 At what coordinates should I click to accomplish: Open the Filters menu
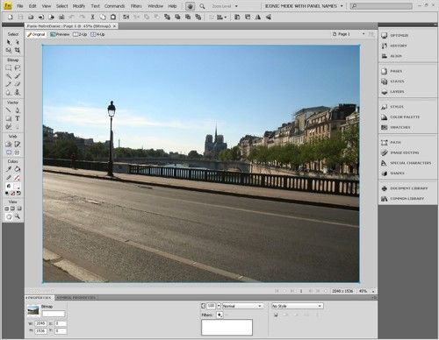(x=136, y=6)
